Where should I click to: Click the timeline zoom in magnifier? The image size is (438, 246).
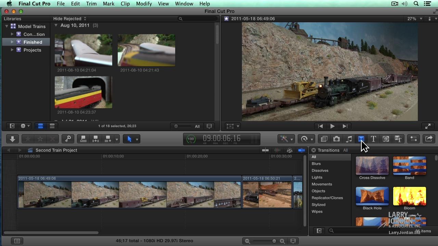pos(282,241)
